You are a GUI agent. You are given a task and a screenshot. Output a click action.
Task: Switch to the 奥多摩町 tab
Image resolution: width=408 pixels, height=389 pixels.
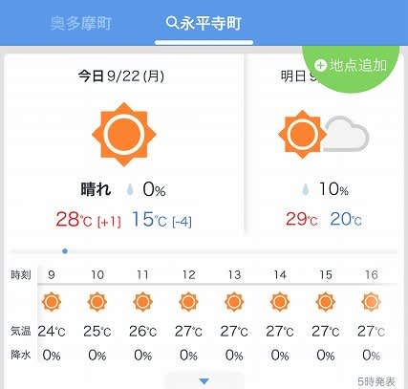pos(81,23)
